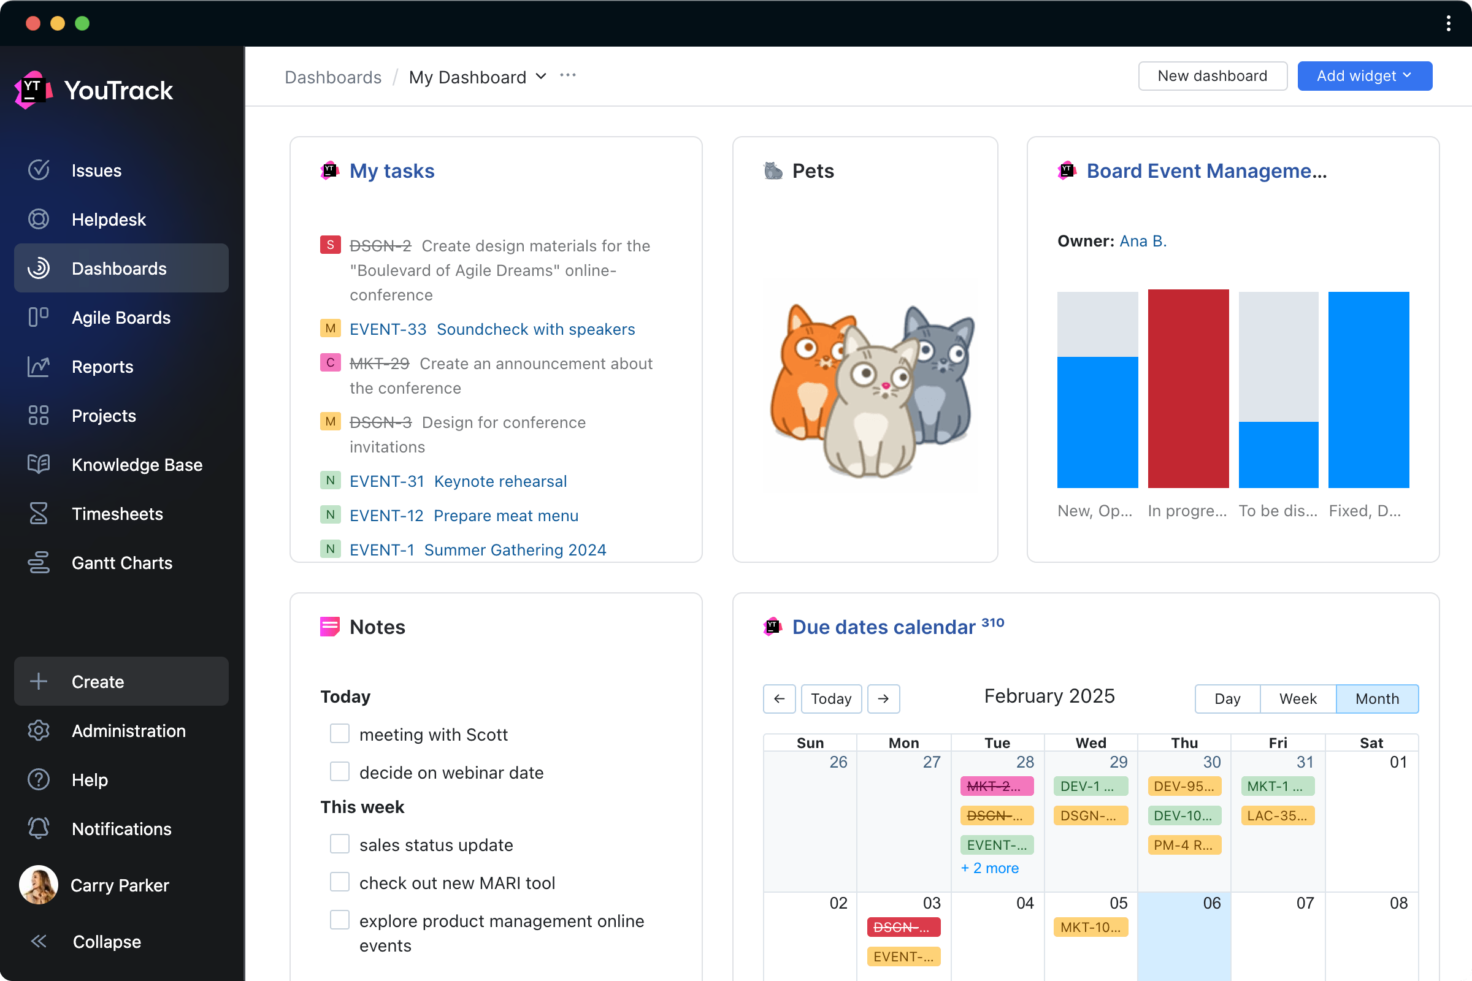This screenshot has height=981, width=1472.
Task: Open the Gantt Charts icon
Action: tap(39, 562)
